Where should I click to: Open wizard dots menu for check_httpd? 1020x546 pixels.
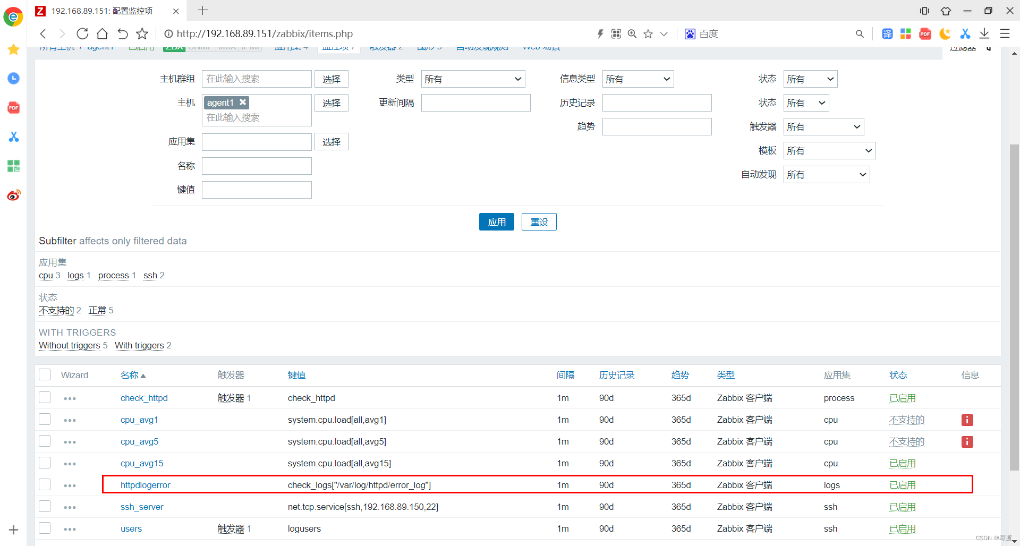[x=70, y=398]
